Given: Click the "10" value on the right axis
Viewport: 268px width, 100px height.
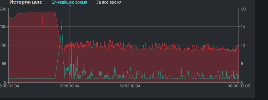Looking at the screenshot, I should (x=243, y=45).
